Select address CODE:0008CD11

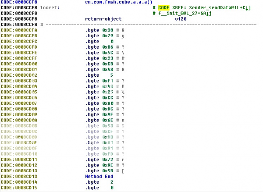19,160
